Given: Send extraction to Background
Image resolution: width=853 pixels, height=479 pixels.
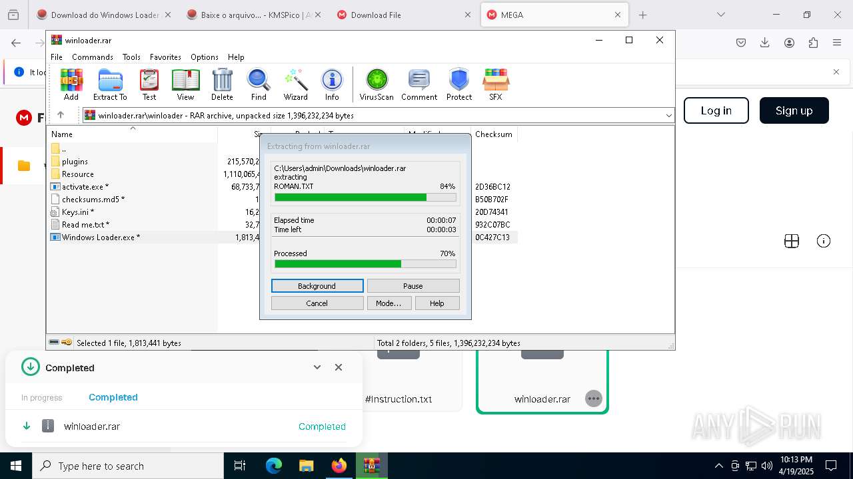Looking at the screenshot, I should [x=317, y=286].
